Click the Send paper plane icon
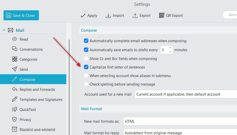This screenshot has height=135, width=237. click(15, 69)
